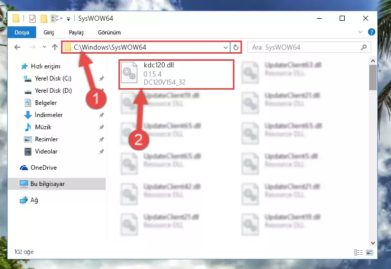Click pin icon next to İndirmeler
Image resolution: width=391 pixels, height=269 pixels.
point(102,116)
